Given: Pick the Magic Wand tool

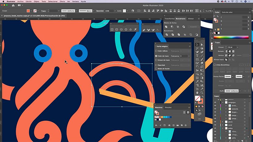Looking at the screenshot, I should tap(197, 48).
